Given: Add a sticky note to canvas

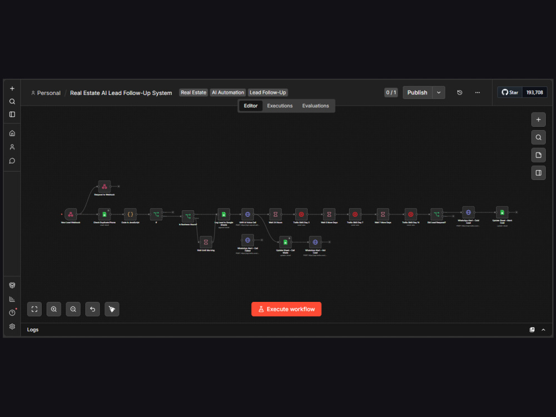Looking at the screenshot, I should [538, 155].
